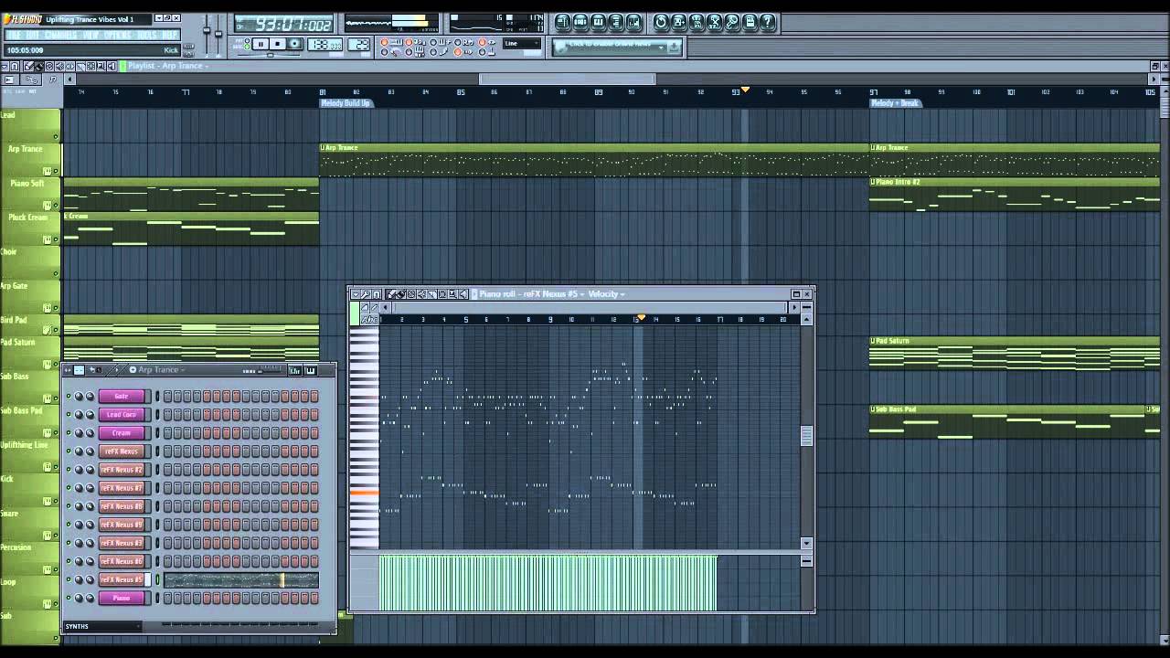1170x658 pixels.
Task: Open the graph editor in the step sequencer header
Action: coord(294,370)
